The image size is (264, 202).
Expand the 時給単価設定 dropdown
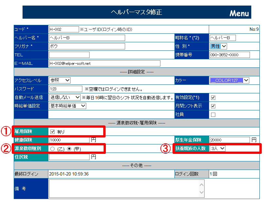click(x=67, y=106)
